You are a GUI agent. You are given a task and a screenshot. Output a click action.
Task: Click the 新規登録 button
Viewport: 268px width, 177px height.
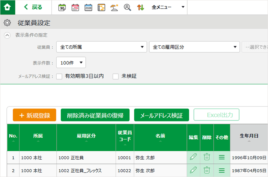35,115
